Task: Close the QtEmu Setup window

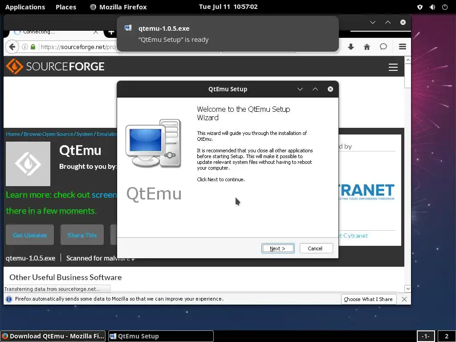Action: (x=330, y=89)
